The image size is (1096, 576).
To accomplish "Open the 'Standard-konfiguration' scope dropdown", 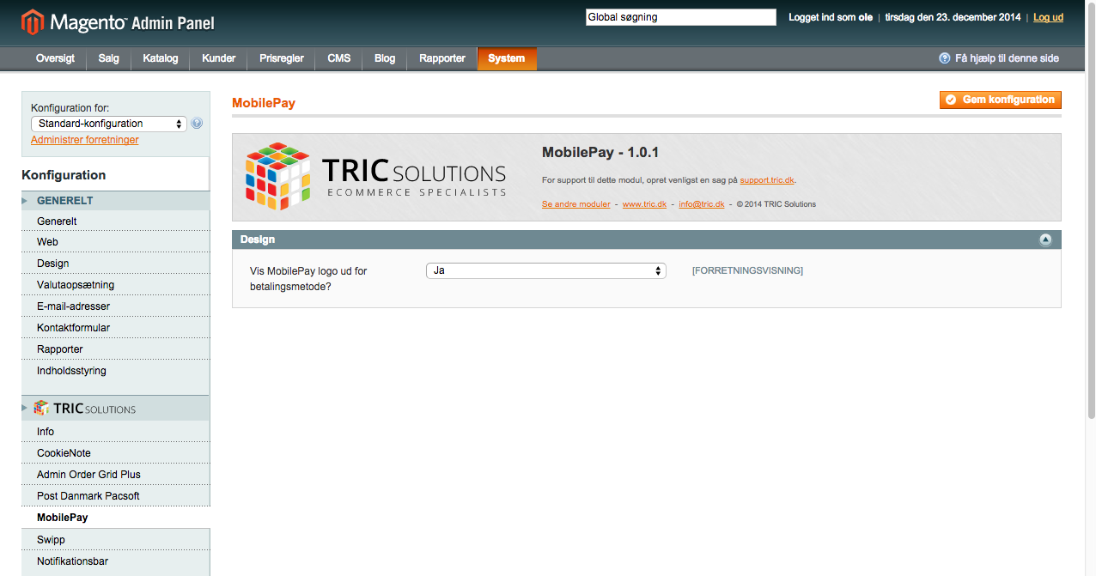I will (x=108, y=124).
